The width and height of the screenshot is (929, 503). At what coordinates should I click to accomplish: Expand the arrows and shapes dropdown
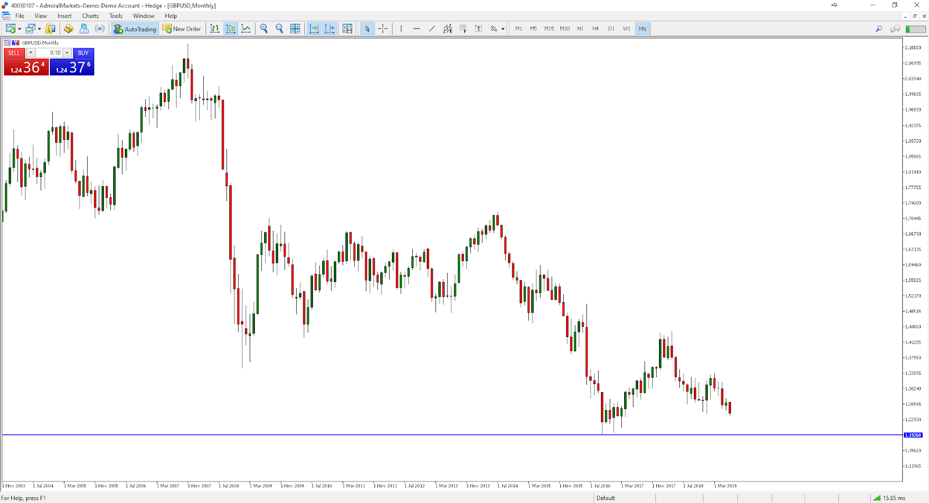pos(503,29)
